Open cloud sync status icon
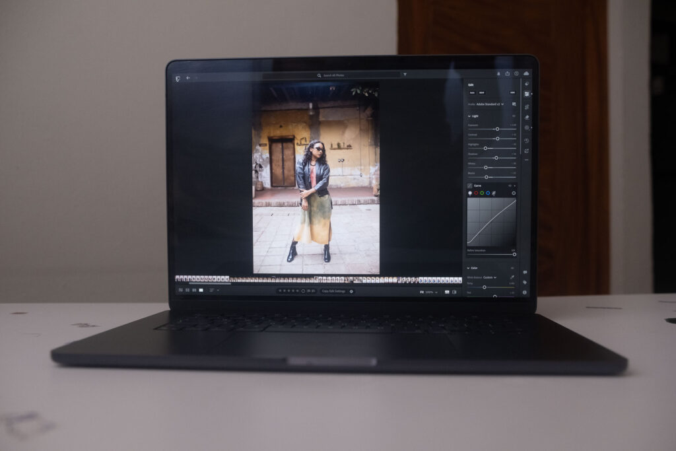 tap(526, 73)
